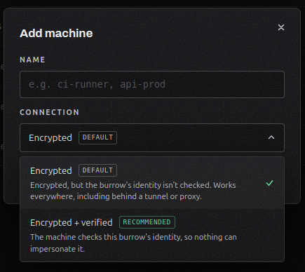Select the Encrypted + verified option
The width and height of the screenshot is (305, 272).
click(x=152, y=235)
